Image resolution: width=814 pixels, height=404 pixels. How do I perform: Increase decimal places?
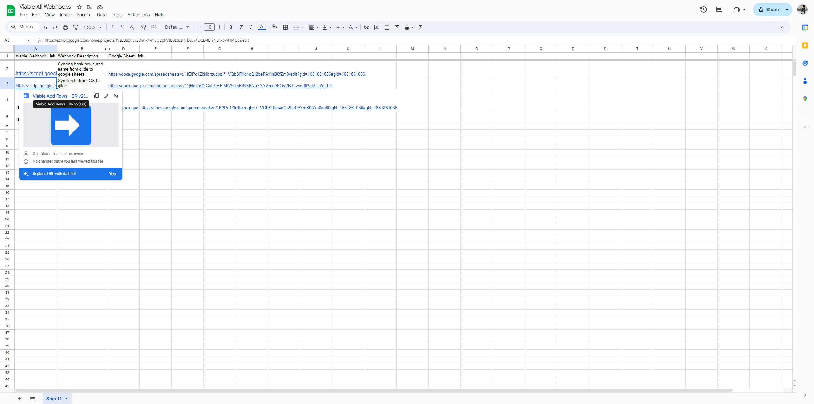[143, 27]
